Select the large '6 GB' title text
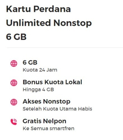 pos(16,37)
